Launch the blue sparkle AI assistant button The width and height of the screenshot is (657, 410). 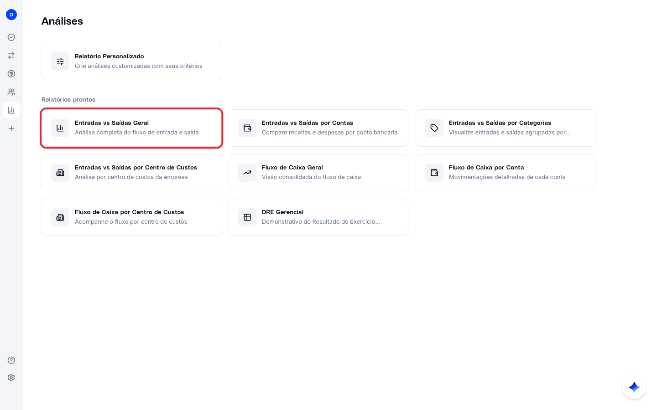point(634,387)
